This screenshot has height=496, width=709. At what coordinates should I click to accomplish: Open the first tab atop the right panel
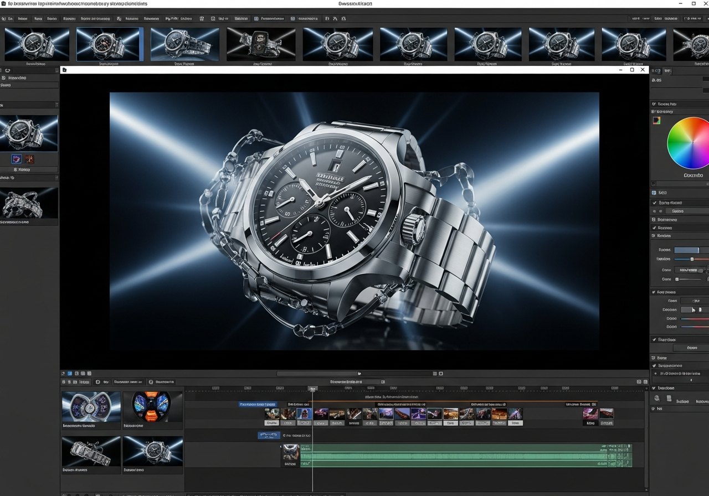656,71
